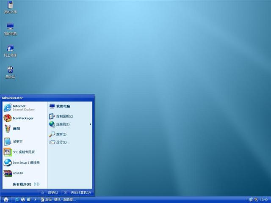The width and height of the screenshot is (271, 203).
Task: Open 控制面板(C) control panel
Action: tap(69, 116)
